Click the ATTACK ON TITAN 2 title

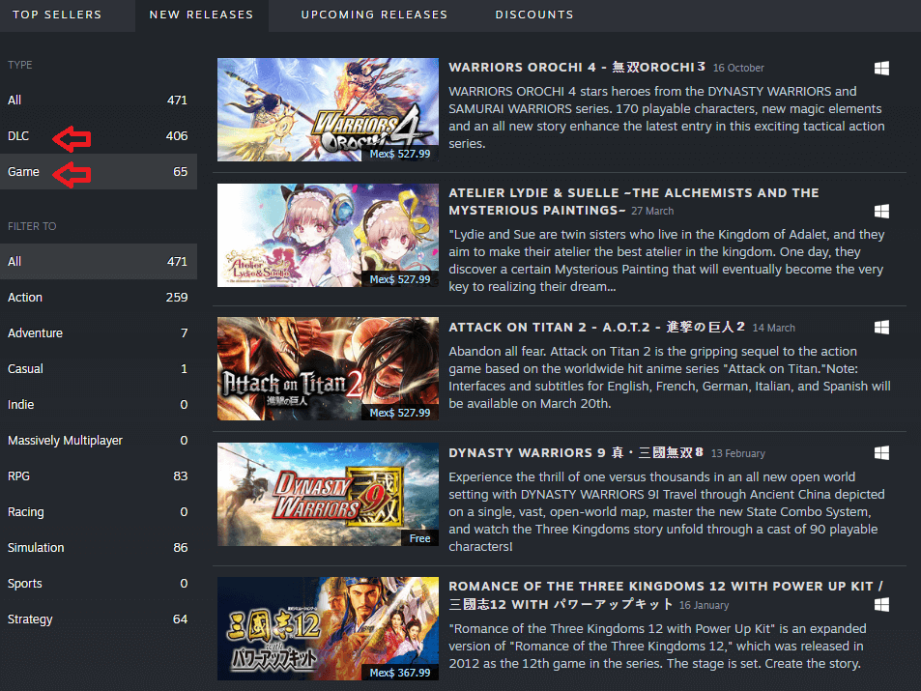597,328
